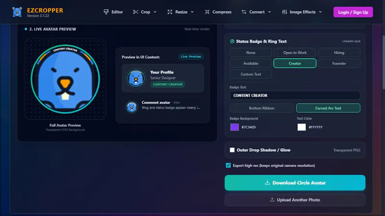Open the Crop menu label
Image resolution: width=385 pixels, height=216 pixels.
[145, 12]
